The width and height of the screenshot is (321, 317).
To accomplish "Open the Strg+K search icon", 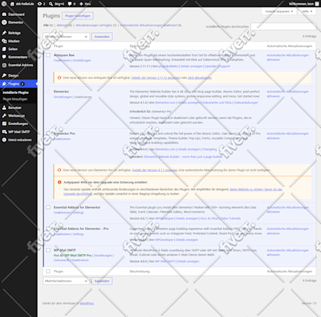I will (51, 4).
